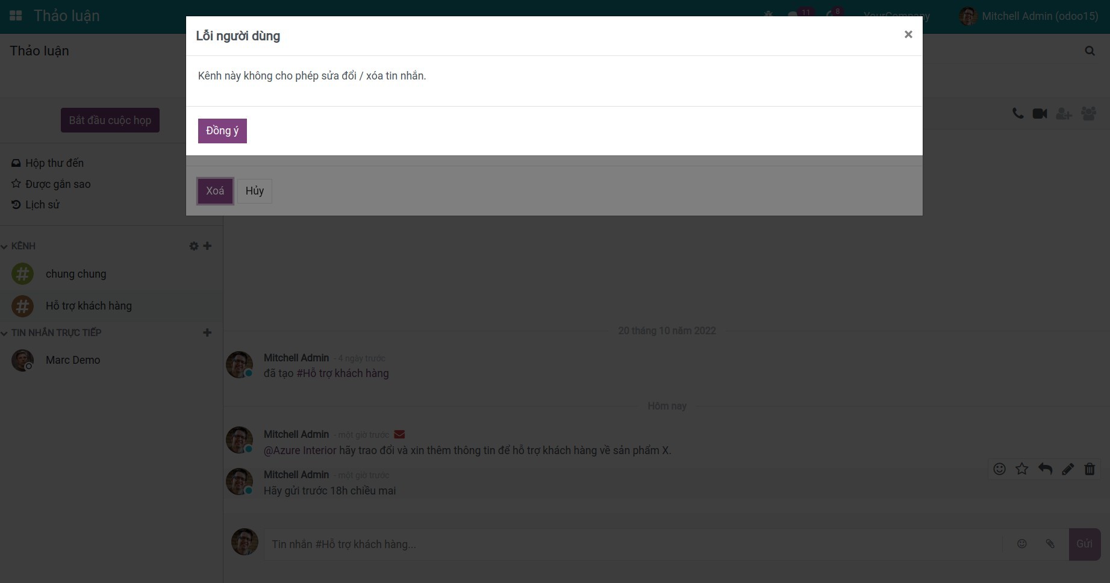Start a voice call with phone icon
This screenshot has height=583, width=1110.
(1017, 113)
